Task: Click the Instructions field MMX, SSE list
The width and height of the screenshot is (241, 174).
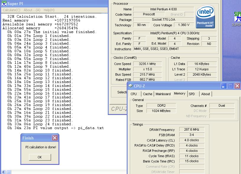Action: 175,49
